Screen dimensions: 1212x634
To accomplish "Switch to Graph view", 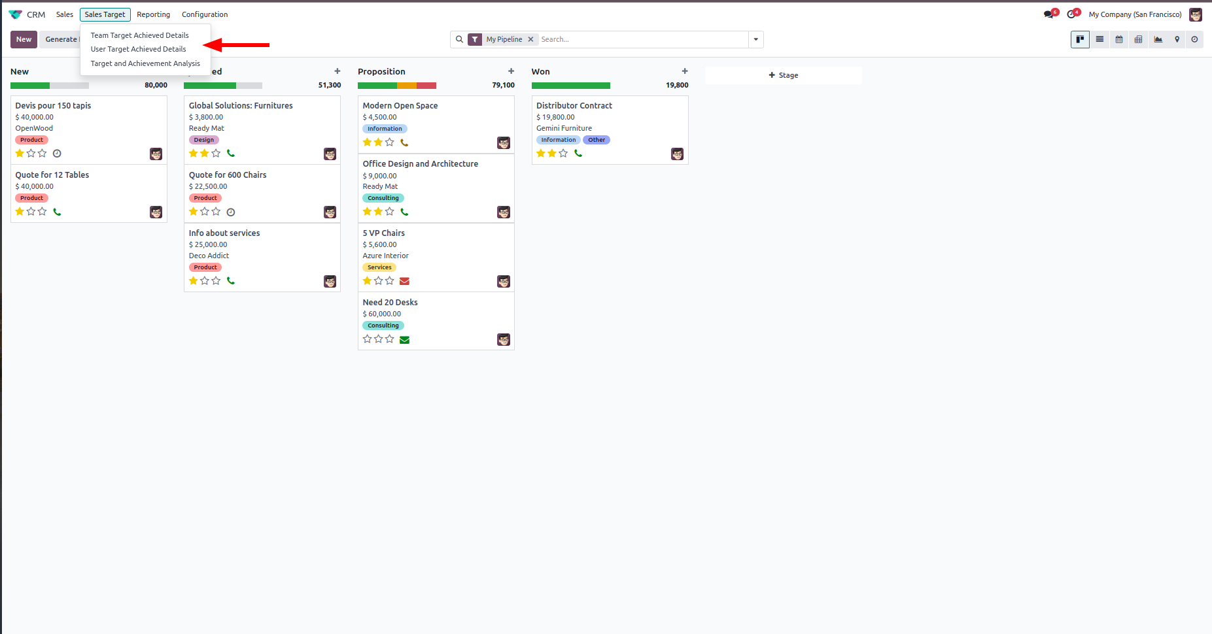I will point(1158,39).
